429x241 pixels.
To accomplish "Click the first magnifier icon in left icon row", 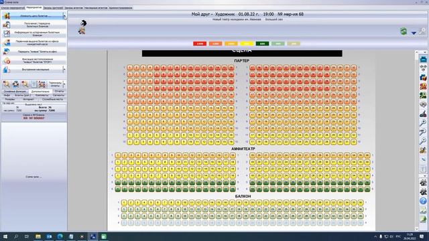I will 6,84.
